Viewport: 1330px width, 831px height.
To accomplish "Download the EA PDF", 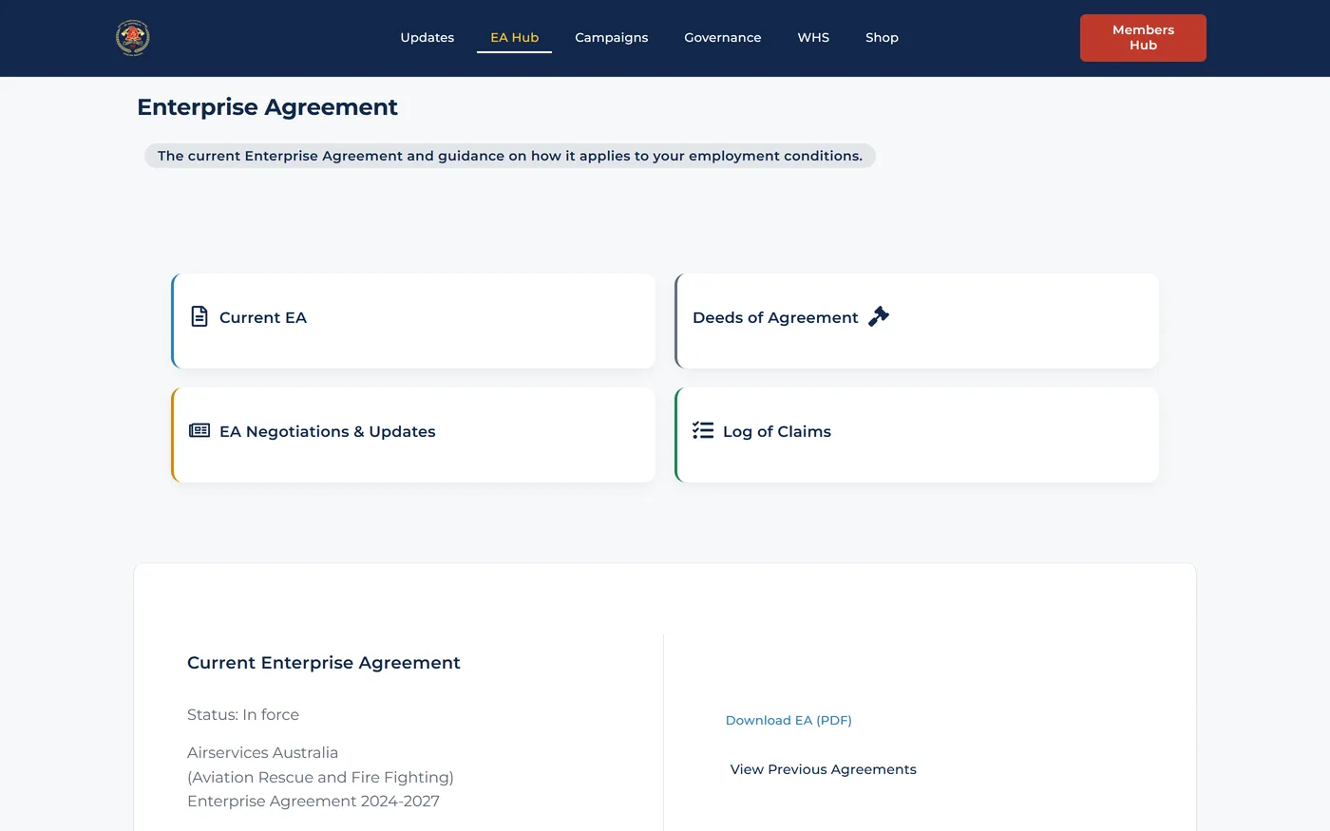I will click(788, 720).
